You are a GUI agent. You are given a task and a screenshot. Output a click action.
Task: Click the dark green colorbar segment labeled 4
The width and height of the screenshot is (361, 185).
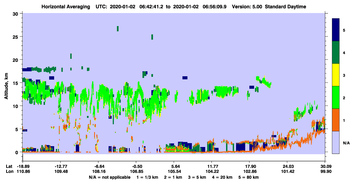pos(336,52)
